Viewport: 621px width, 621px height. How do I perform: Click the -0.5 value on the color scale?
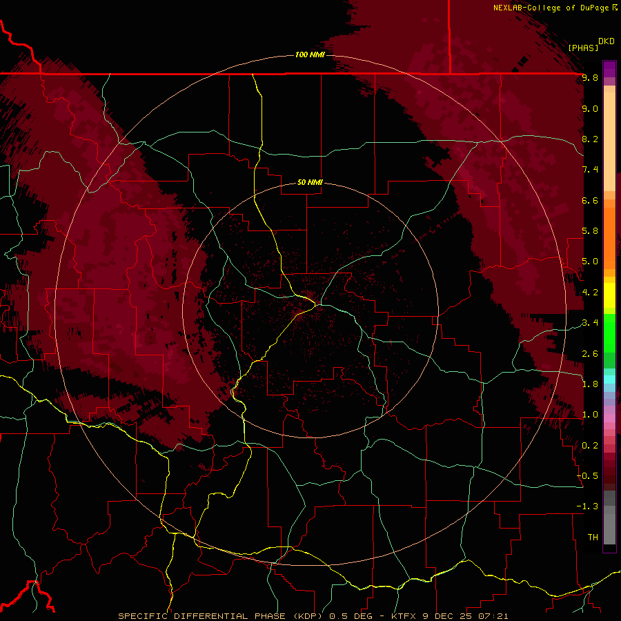click(587, 476)
